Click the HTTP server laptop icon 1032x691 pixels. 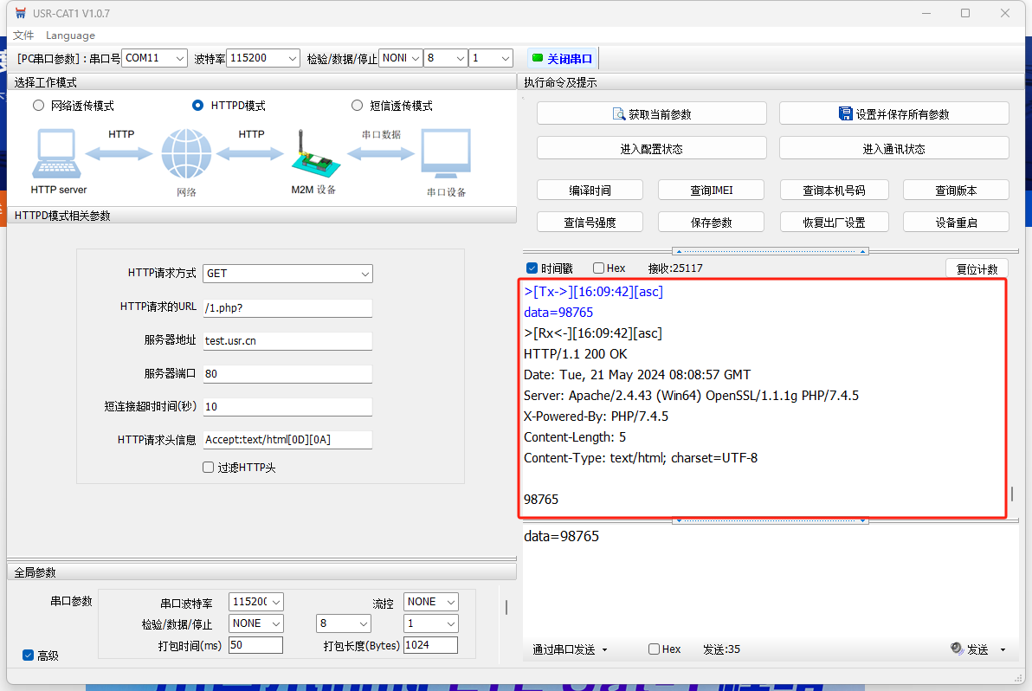tap(58, 154)
